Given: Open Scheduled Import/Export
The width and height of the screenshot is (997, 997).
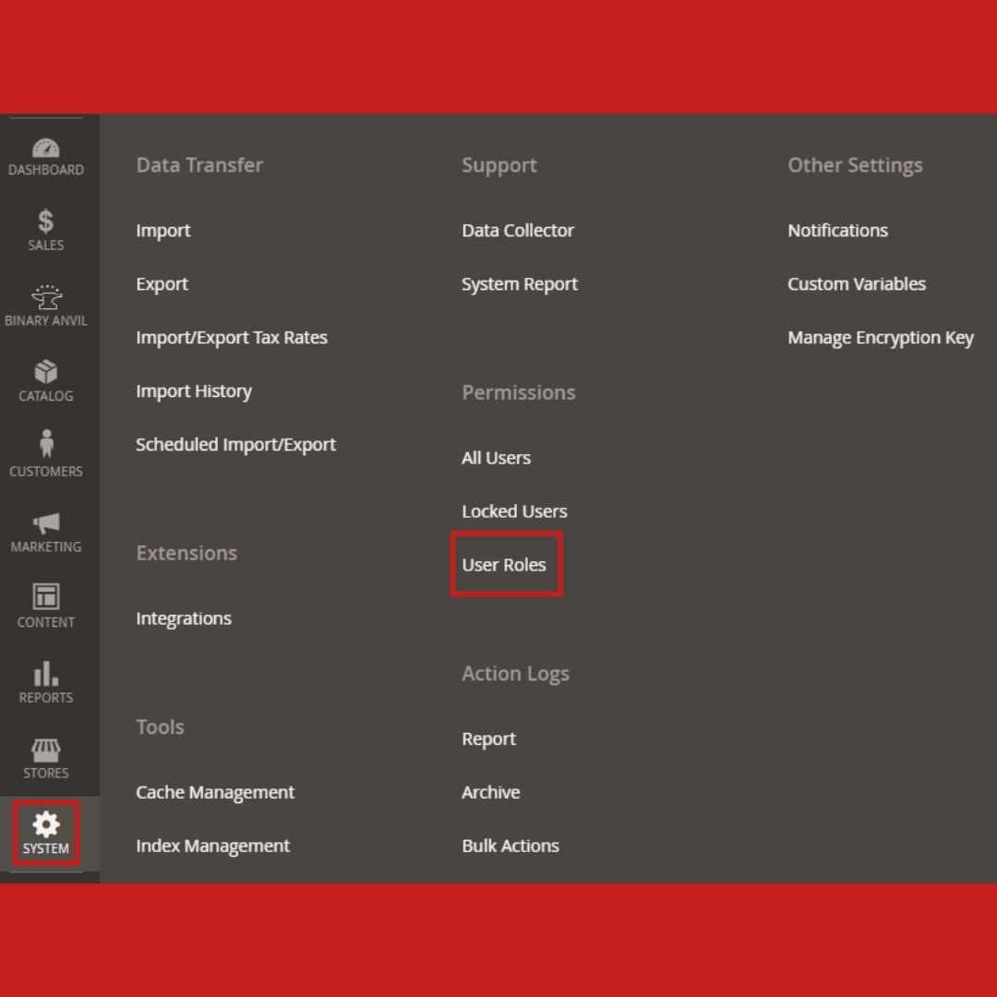Looking at the screenshot, I should click(236, 444).
